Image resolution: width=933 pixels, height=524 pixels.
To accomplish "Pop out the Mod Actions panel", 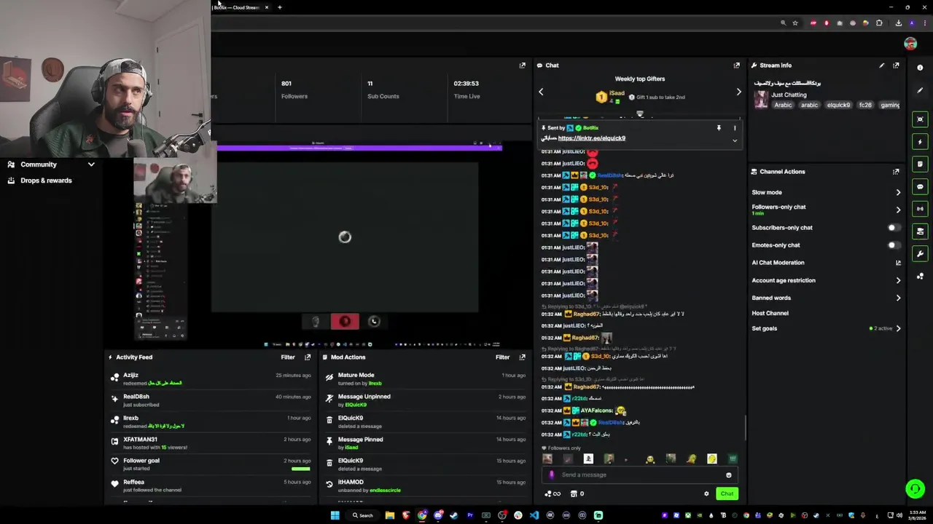I will click(522, 357).
